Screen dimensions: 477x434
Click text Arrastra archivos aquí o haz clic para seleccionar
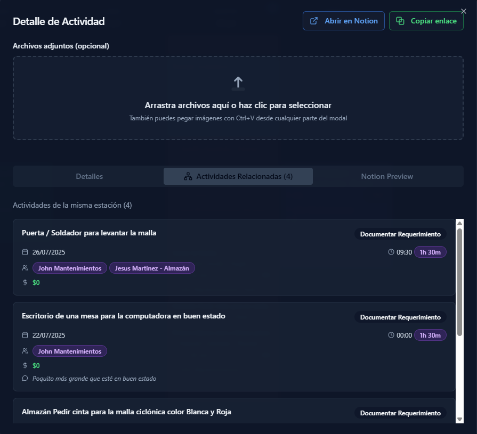[238, 105]
